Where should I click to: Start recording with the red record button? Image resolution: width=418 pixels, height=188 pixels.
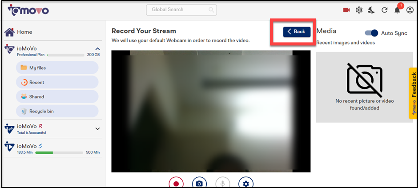click(x=176, y=183)
